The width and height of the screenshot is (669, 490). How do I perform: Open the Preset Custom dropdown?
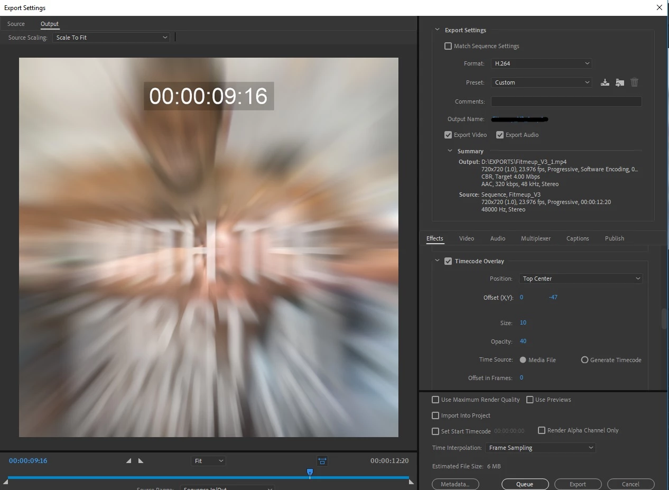pyautogui.click(x=541, y=82)
